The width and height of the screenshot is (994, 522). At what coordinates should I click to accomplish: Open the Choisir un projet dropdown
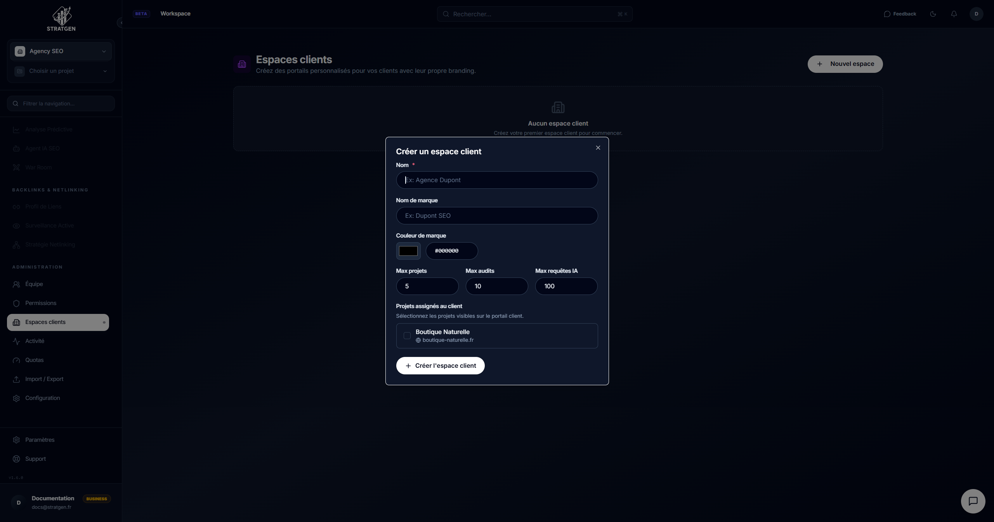pos(61,71)
